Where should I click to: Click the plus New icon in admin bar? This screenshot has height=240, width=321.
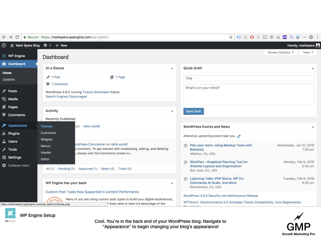(x=57, y=46)
